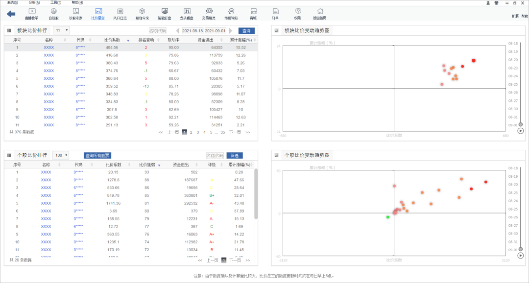
Task: Open the 工具(I) menu
Action: click(x=55, y=2)
